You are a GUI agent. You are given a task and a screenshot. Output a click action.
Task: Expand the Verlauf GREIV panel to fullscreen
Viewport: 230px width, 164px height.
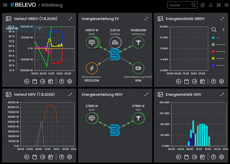(70, 19)
